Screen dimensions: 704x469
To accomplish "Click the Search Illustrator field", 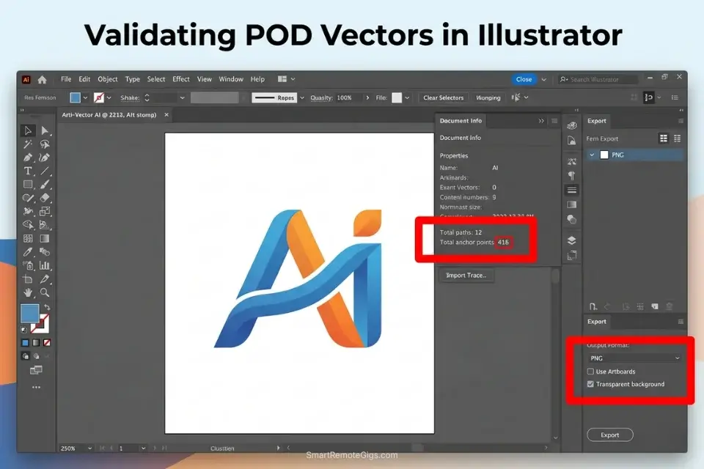I will [x=598, y=79].
